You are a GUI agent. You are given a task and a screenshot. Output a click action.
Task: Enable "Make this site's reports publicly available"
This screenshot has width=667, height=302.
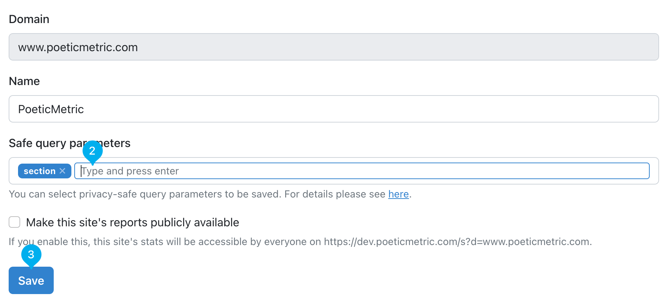pos(14,222)
